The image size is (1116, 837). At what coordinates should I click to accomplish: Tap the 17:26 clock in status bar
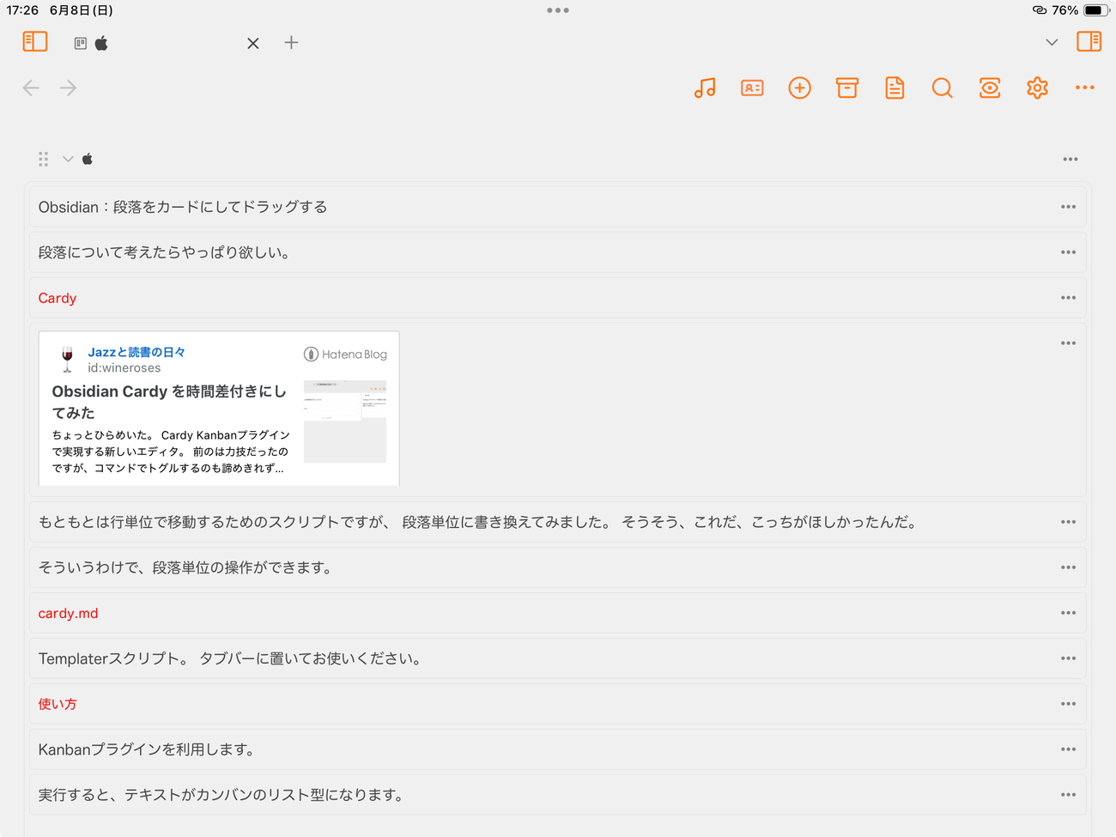pos(22,10)
